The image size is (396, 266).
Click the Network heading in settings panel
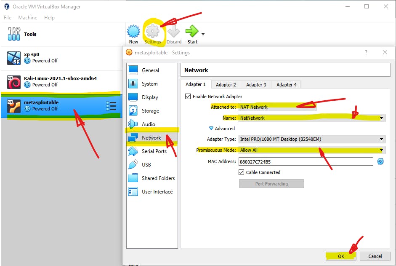tap(196, 70)
